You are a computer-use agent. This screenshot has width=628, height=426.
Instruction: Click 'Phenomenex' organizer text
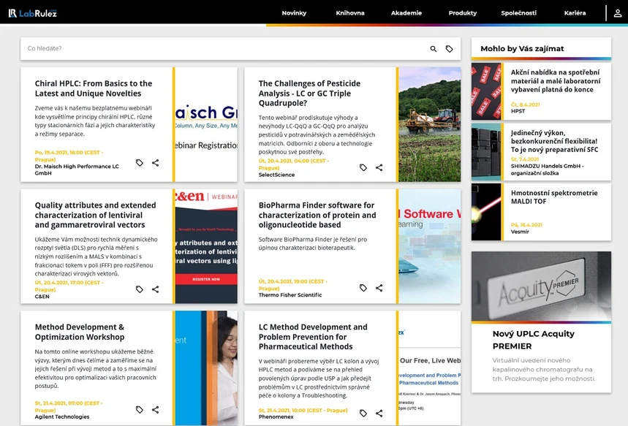coord(276,417)
